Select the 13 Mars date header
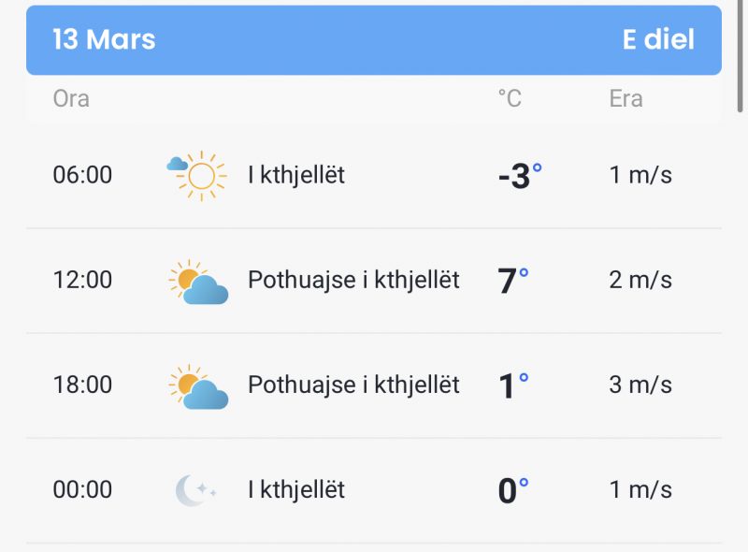 104,40
